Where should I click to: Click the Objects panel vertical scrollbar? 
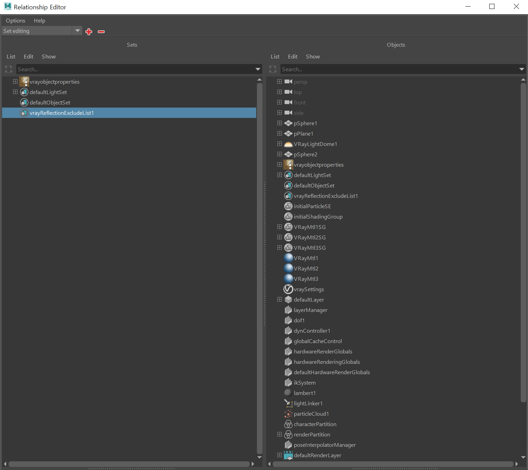523,242
